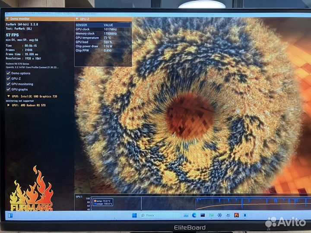Launch Microsoft Edge from the taskbar

point(194,215)
